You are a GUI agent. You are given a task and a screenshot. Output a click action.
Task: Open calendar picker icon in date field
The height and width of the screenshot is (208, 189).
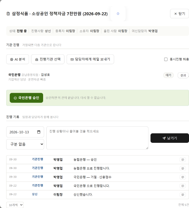(x=39, y=132)
